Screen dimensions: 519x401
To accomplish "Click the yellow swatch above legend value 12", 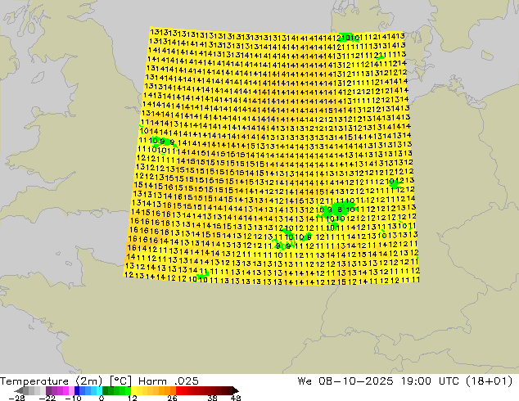I will (x=133, y=390).
